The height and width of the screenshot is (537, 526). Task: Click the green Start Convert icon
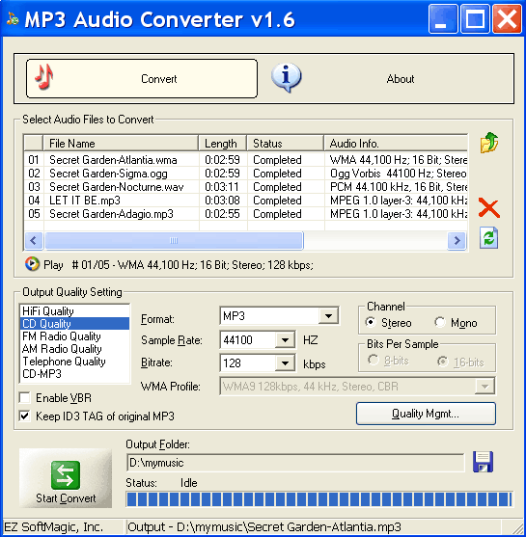point(66,475)
